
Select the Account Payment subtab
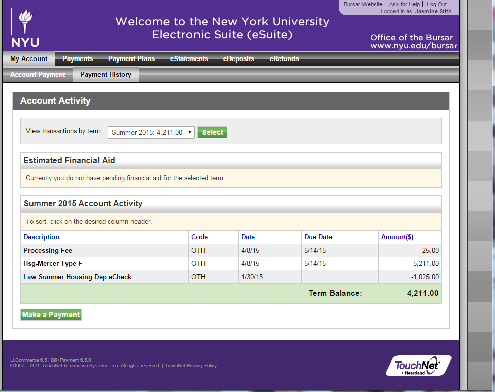[x=38, y=75]
